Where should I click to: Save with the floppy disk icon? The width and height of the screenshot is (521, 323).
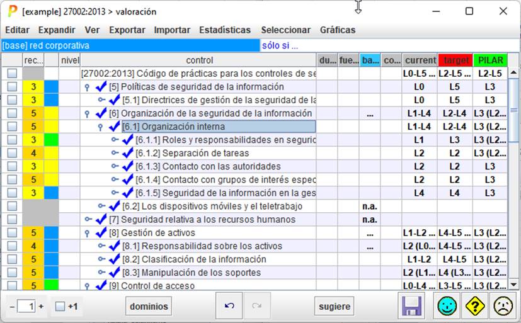tap(411, 306)
